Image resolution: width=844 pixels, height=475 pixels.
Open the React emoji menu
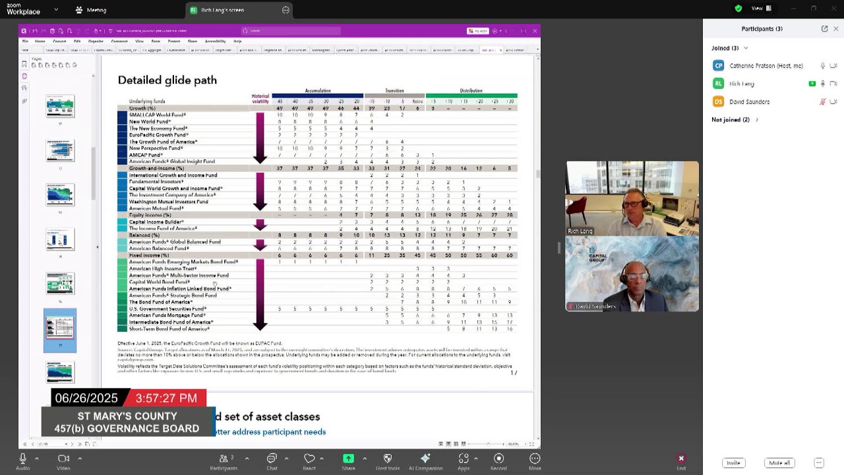click(309, 461)
